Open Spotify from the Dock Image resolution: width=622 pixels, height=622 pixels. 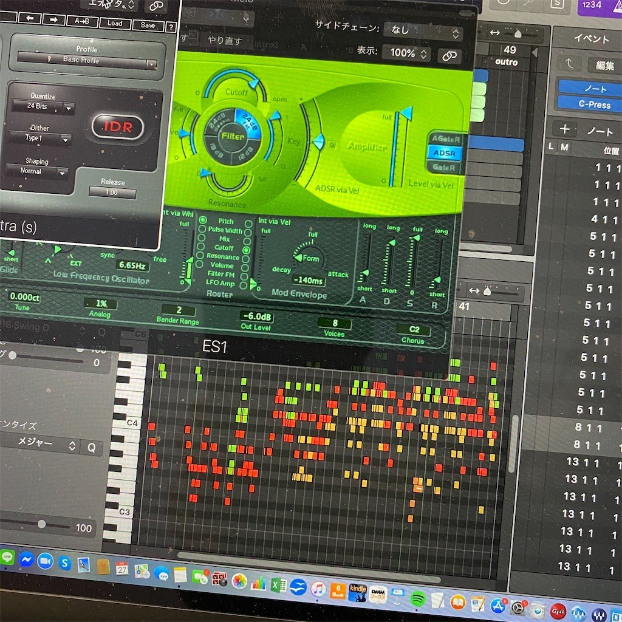[x=417, y=599]
